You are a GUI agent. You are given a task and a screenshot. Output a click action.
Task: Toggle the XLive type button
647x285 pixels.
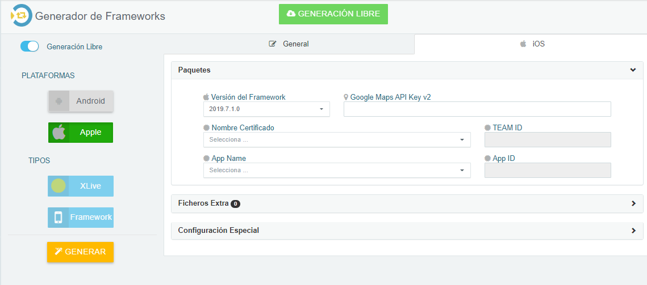(81, 186)
